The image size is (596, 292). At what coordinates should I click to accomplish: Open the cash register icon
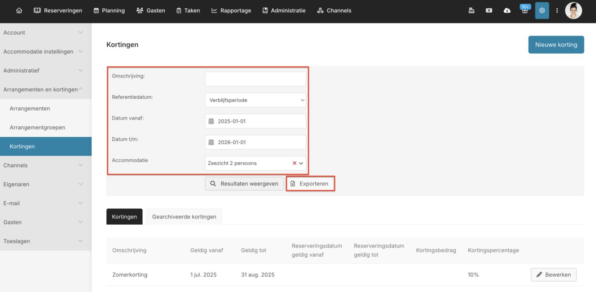[x=472, y=11]
